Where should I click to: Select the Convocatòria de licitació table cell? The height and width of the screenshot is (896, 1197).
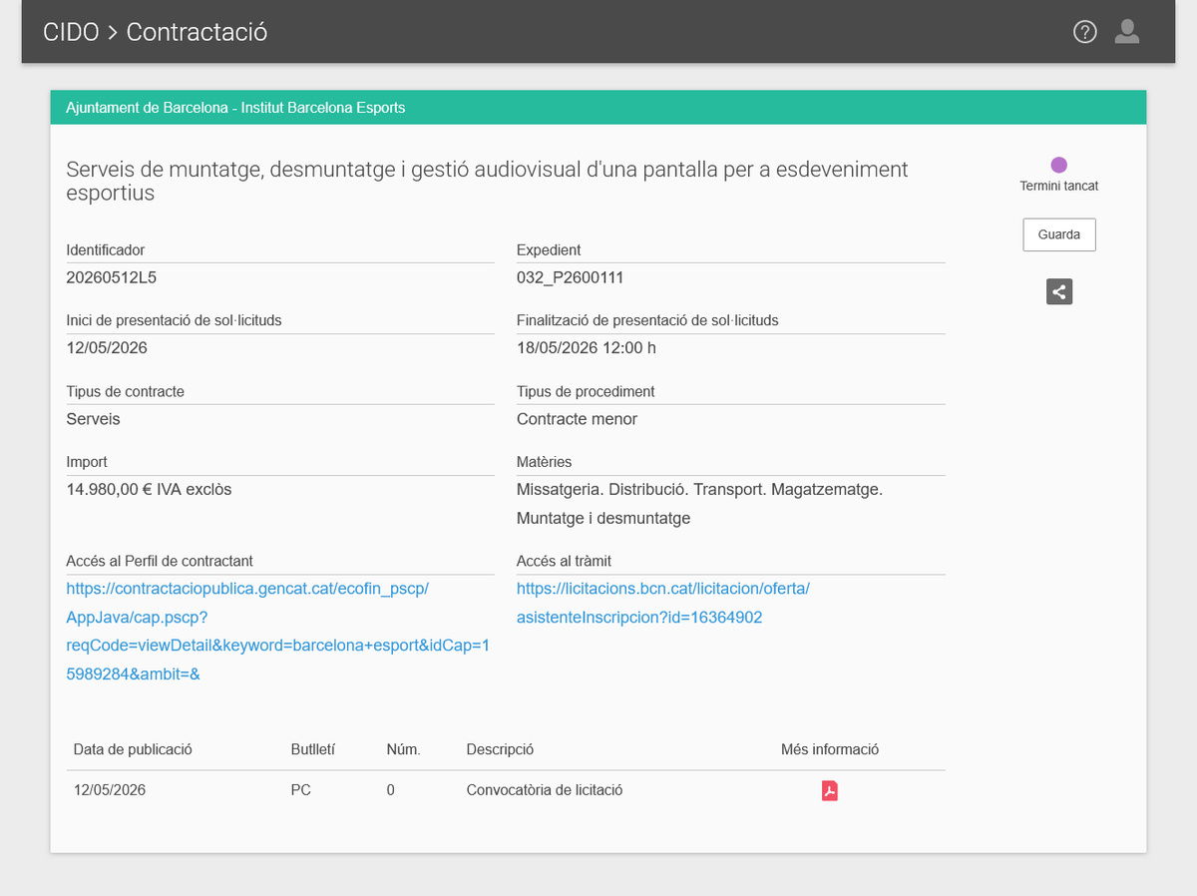[x=545, y=790]
